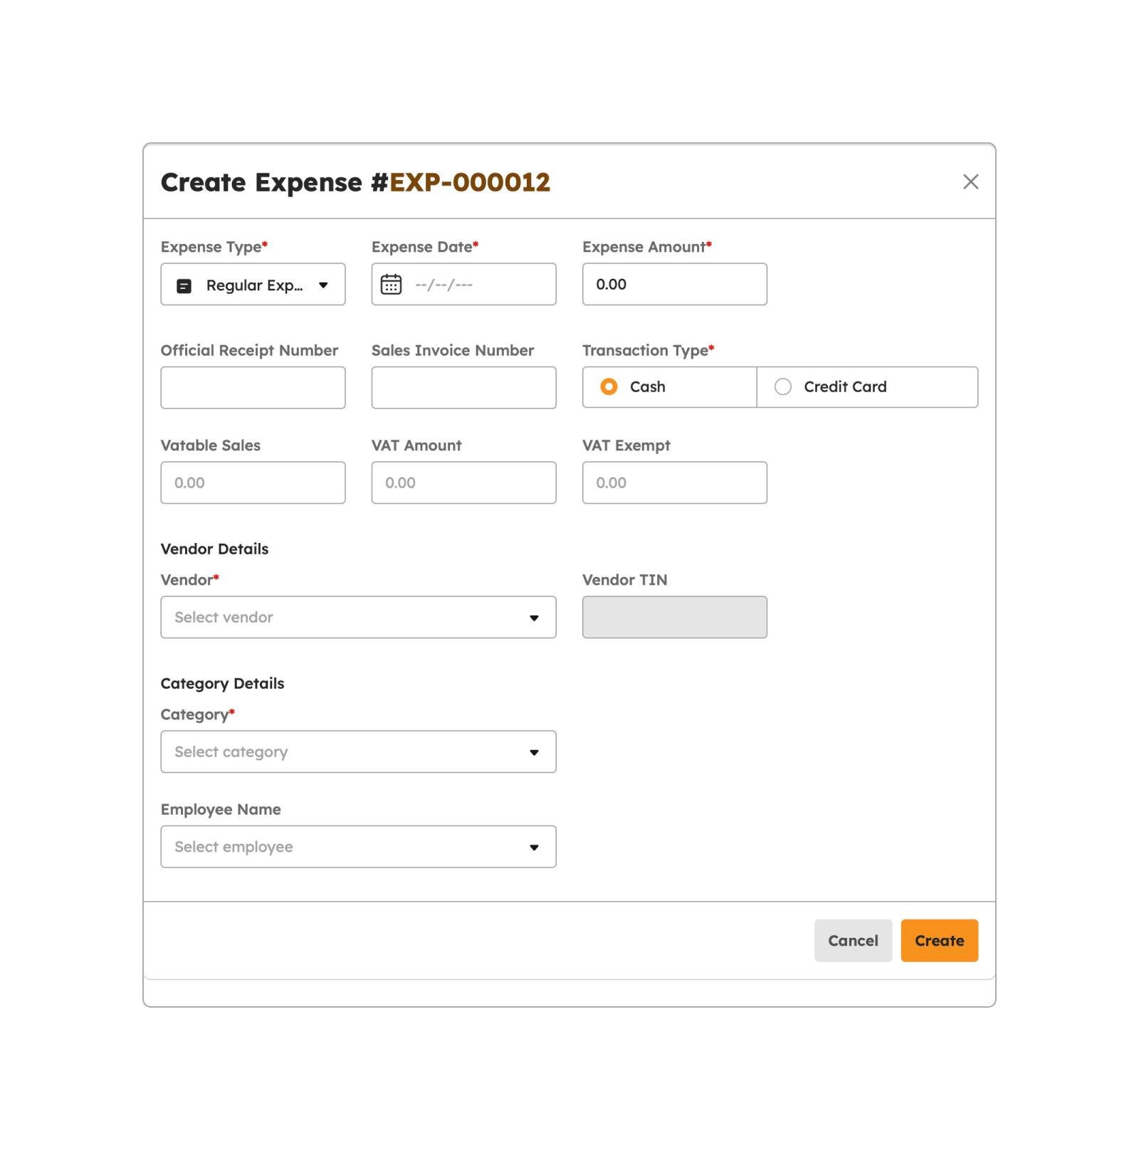Open the calendar date picker icon
The width and height of the screenshot is (1139, 1150).
[391, 285]
